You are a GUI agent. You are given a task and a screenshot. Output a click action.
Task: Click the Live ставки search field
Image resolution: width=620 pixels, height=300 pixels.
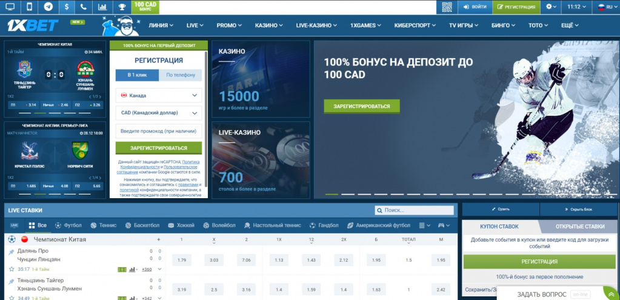pos(414,211)
